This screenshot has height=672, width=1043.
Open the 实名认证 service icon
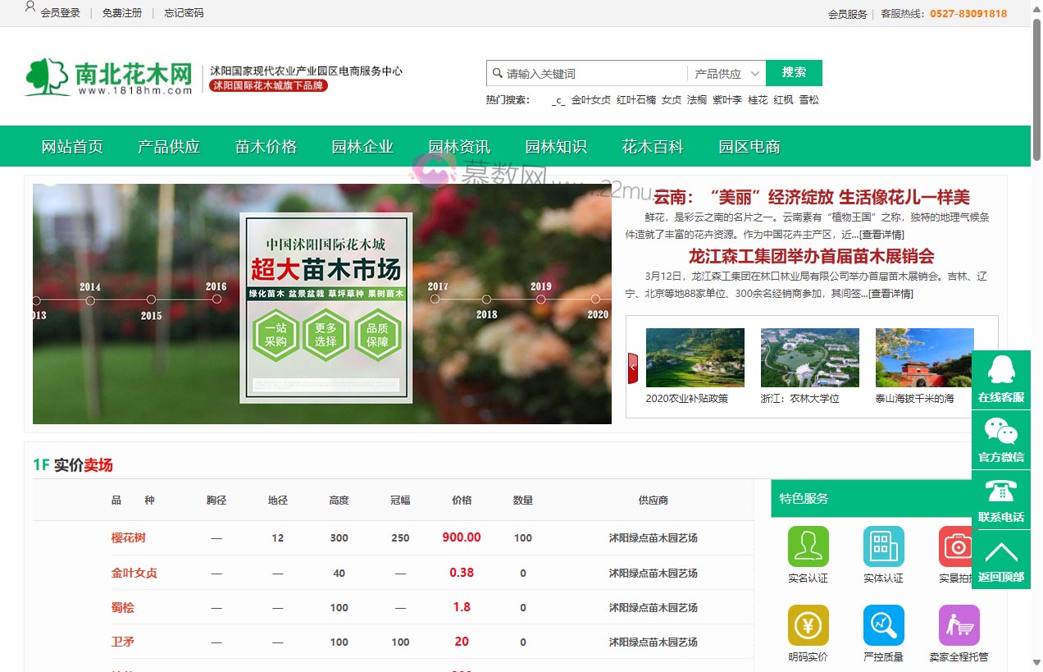(x=808, y=546)
